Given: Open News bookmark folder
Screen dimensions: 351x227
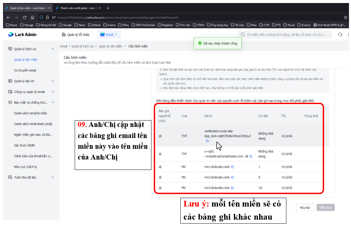Looking at the screenshot, I should coord(80,25).
